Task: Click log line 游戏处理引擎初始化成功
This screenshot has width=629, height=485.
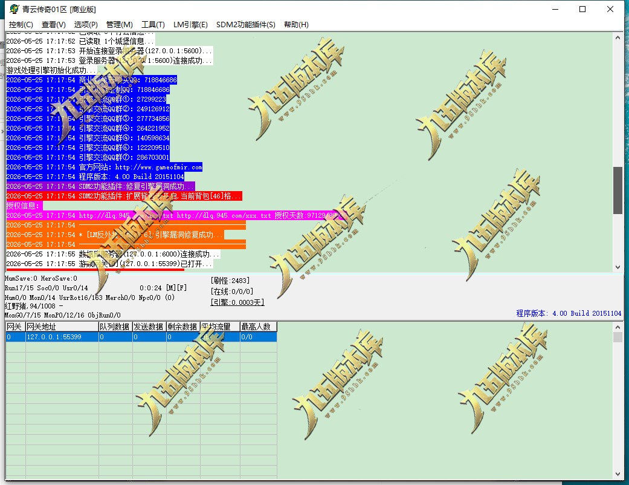Action: tap(52, 70)
